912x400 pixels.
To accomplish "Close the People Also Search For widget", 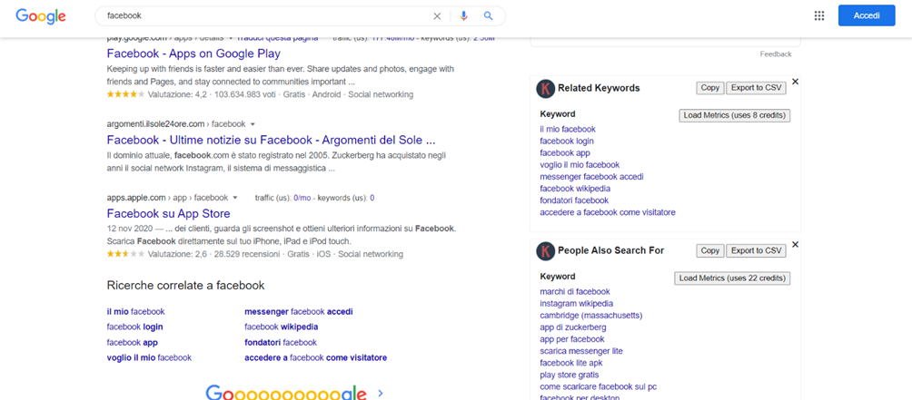I will (x=795, y=244).
